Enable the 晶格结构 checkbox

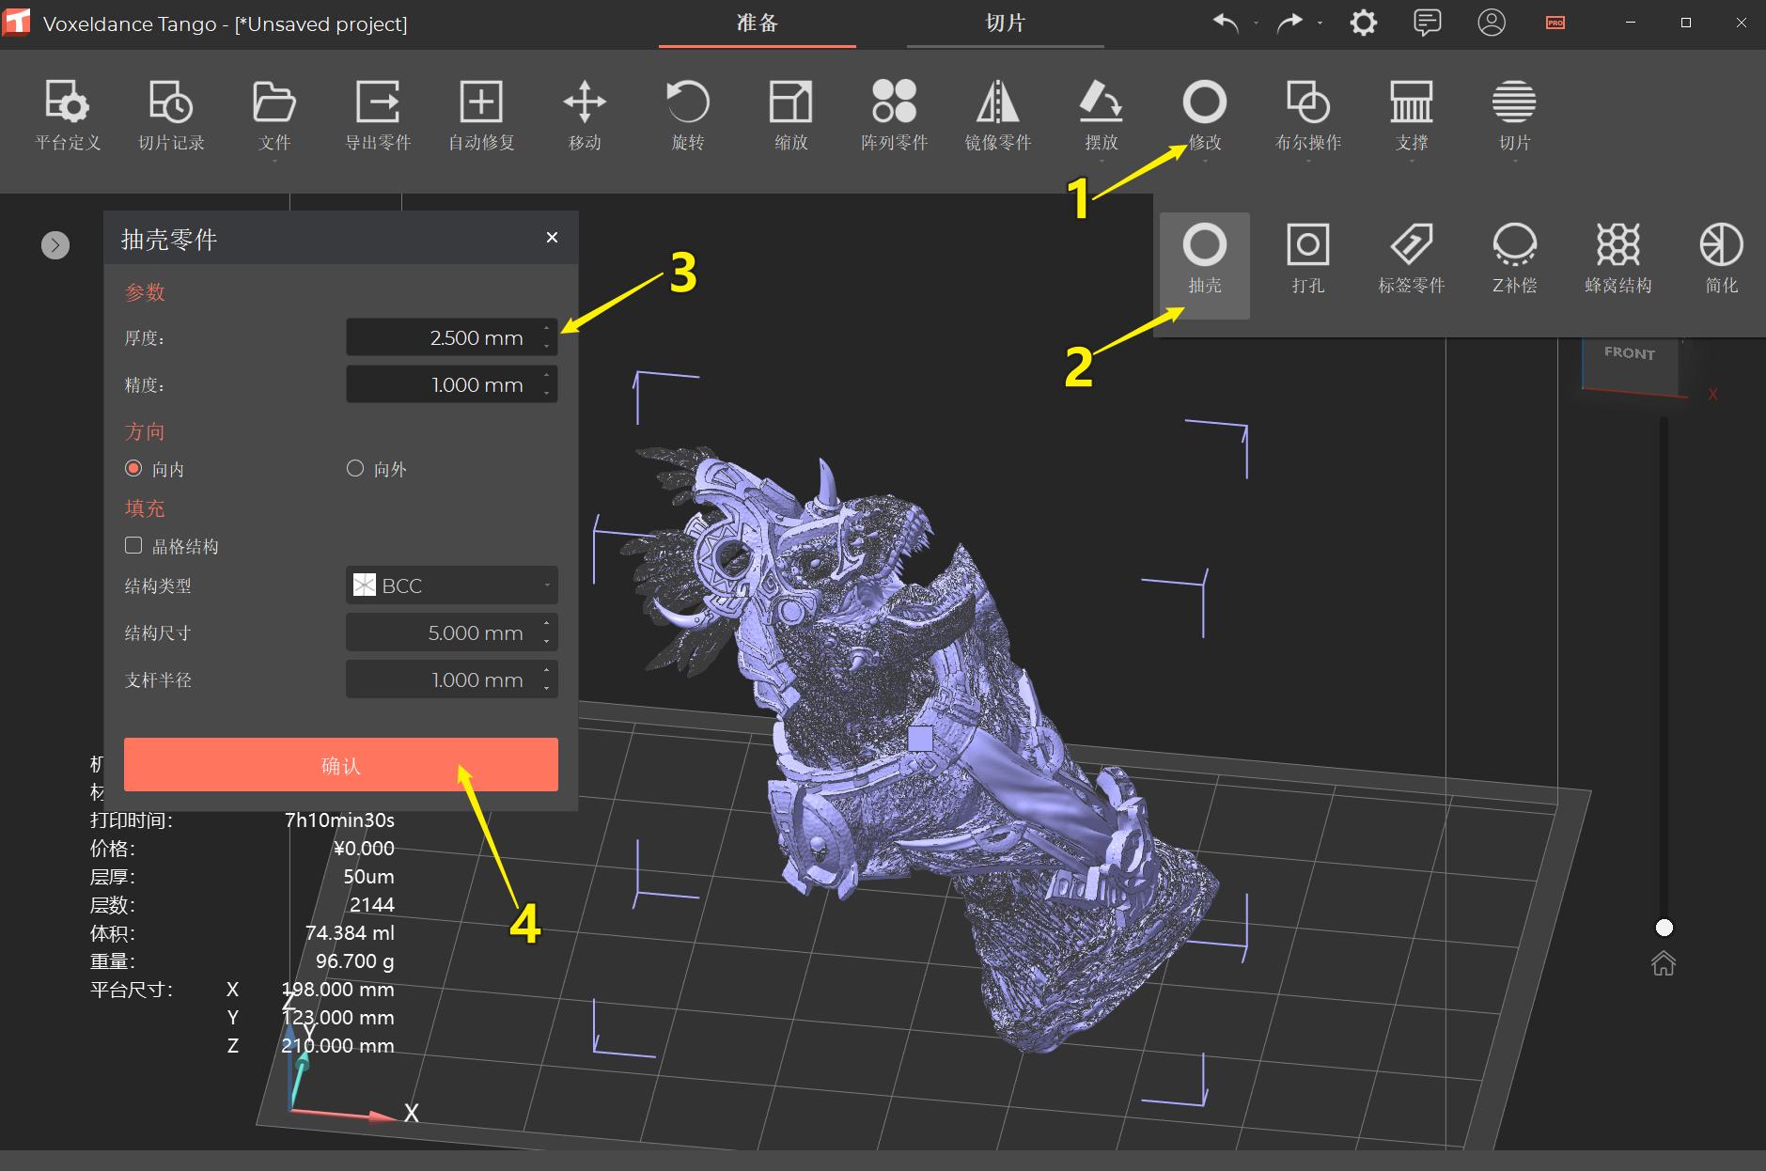coord(134,545)
